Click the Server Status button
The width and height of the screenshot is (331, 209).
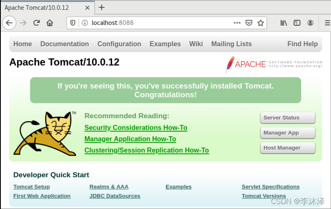pyautogui.click(x=288, y=118)
